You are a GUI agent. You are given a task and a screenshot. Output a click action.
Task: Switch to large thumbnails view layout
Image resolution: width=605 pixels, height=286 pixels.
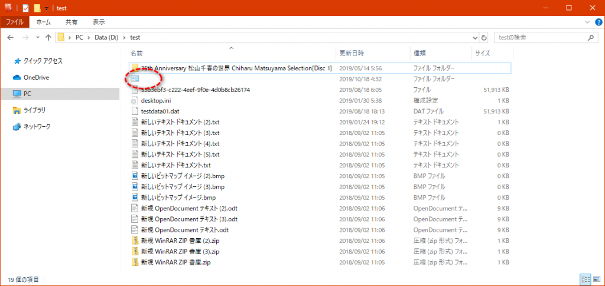(x=596, y=279)
